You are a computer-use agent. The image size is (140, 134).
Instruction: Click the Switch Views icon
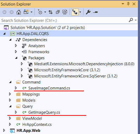[x=26, y=12]
